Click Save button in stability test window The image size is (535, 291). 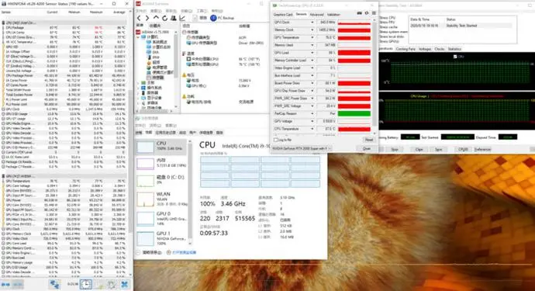pyautogui.click(x=438, y=150)
